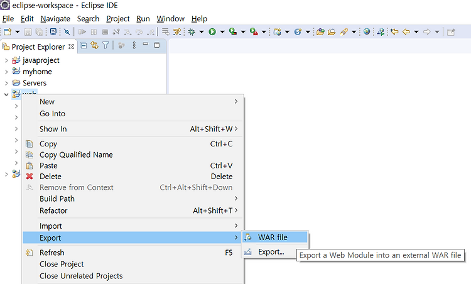
Task: Open Build Path submenu
Action: coord(133,199)
